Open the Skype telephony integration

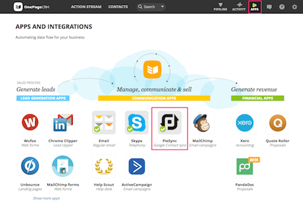click(x=137, y=122)
